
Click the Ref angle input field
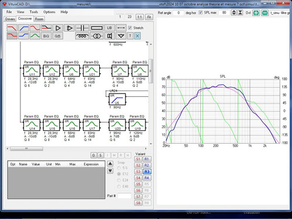tap(178, 13)
